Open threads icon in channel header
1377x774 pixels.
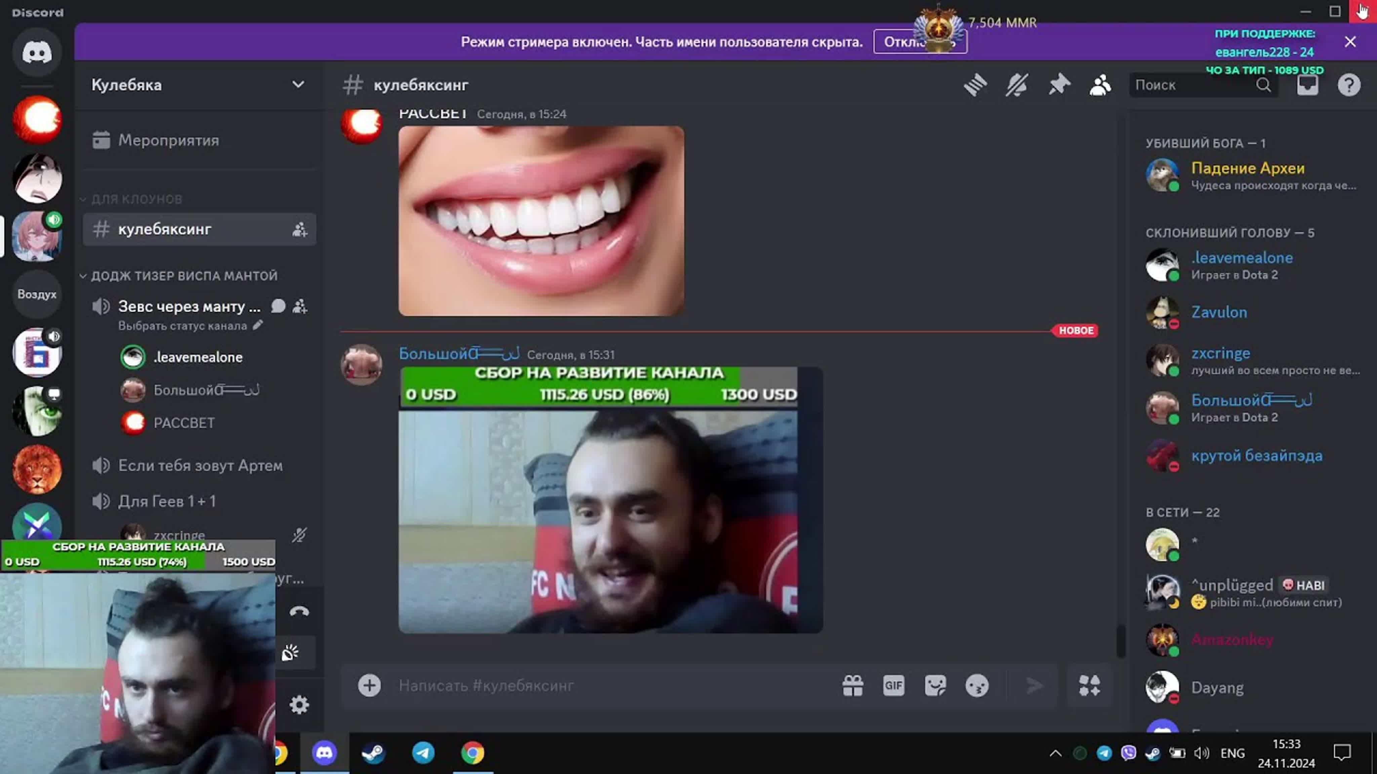[x=975, y=85]
